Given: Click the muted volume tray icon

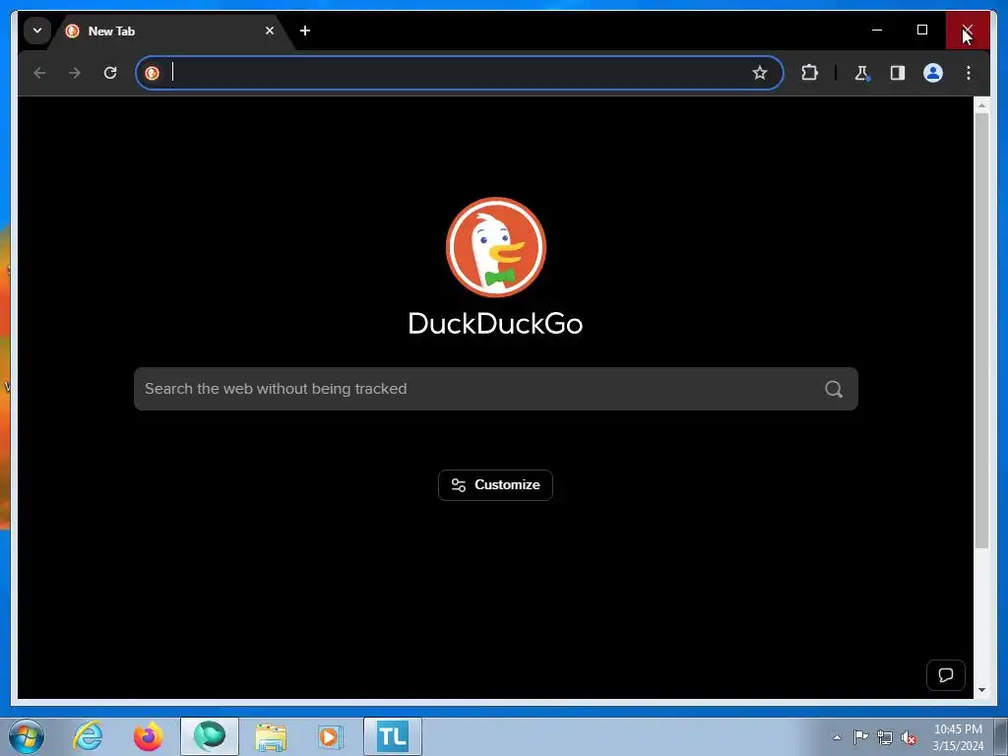Looking at the screenshot, I should coord(909,737).
